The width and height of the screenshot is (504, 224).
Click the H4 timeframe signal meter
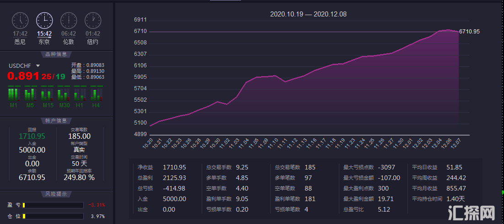click(x=96, y=94)
